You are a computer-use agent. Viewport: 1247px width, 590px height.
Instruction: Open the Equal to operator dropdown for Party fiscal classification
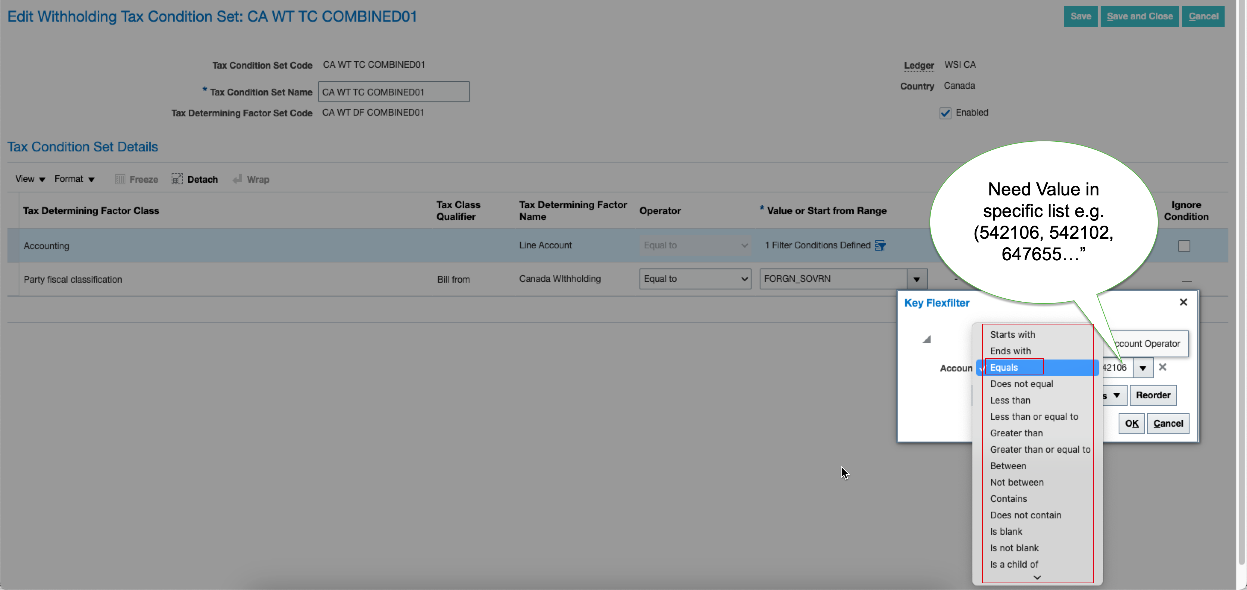pos(744,279)
